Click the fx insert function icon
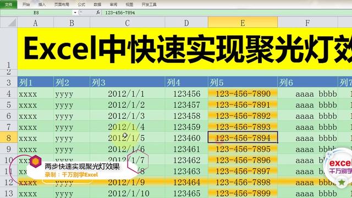Viewport: 352px width, 198px height. (x=98, y=13)
